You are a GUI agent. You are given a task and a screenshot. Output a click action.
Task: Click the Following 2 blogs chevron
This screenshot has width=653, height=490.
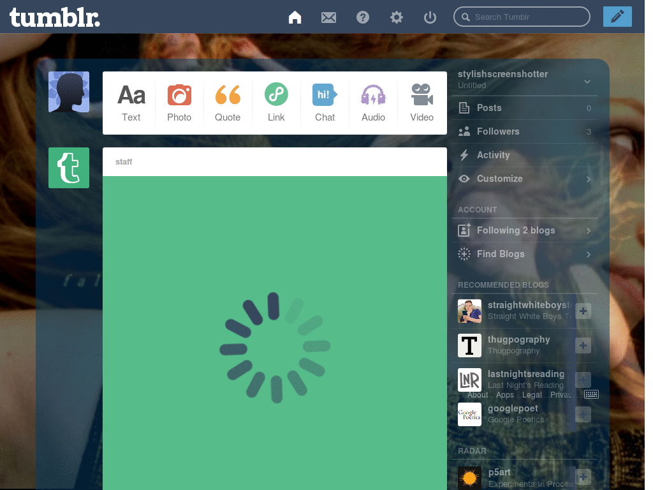click(589, 231)
